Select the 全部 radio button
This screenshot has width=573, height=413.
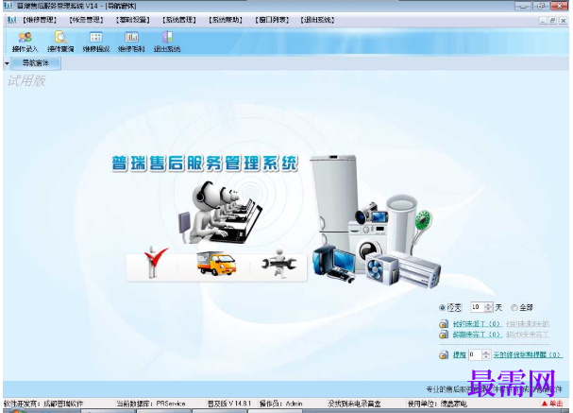514,308
